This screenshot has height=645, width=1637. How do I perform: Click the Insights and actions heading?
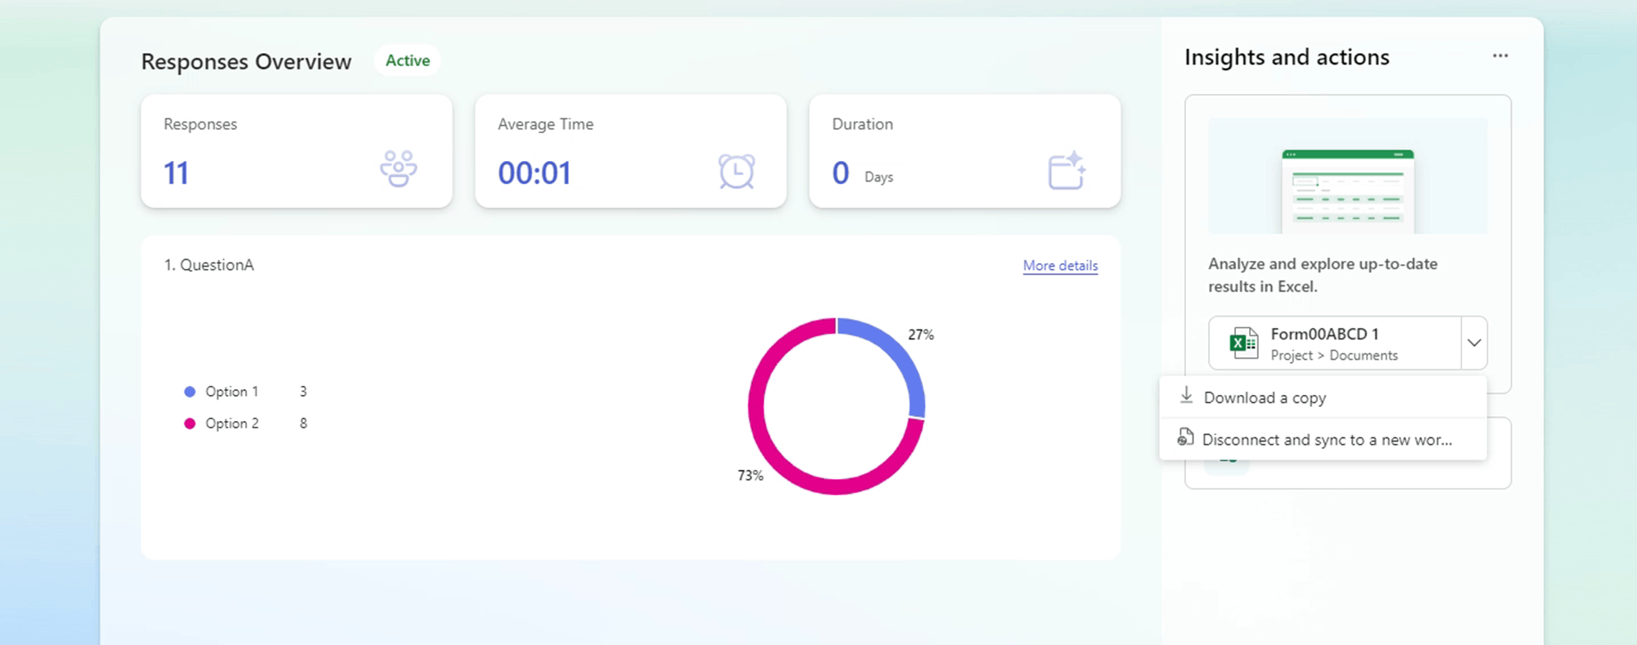pyautogui.click(x=1287, y=57)
